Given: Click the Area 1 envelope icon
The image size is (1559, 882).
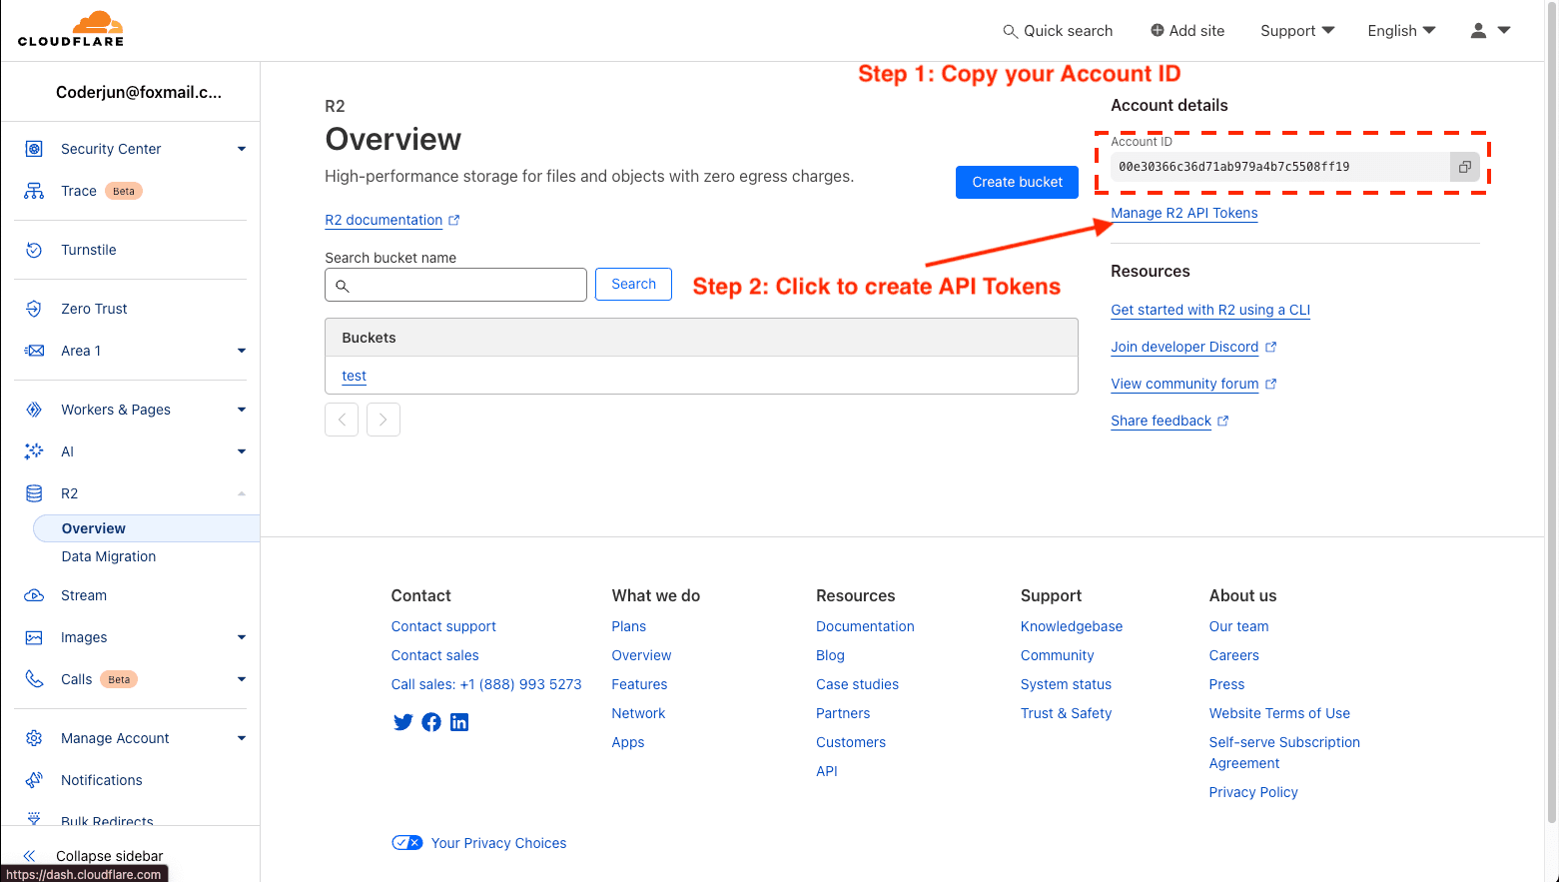Looking at the screenshot, I should coord(34,351).
